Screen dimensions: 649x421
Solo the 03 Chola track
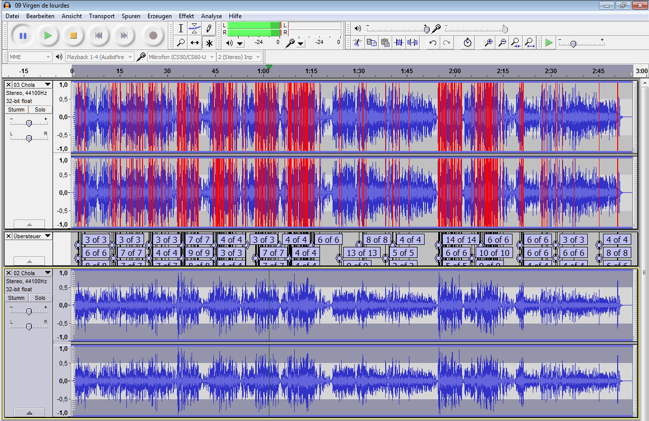click(x=40, y=110)
